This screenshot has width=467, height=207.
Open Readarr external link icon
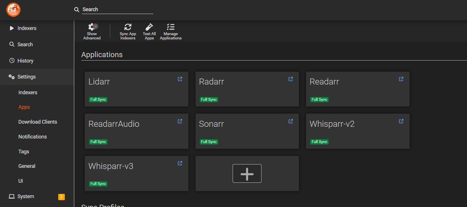[x=401, y=79]
